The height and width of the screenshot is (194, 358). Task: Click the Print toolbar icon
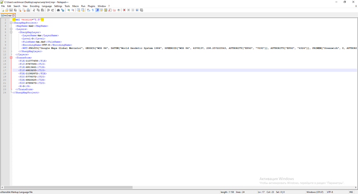point(28,10)
